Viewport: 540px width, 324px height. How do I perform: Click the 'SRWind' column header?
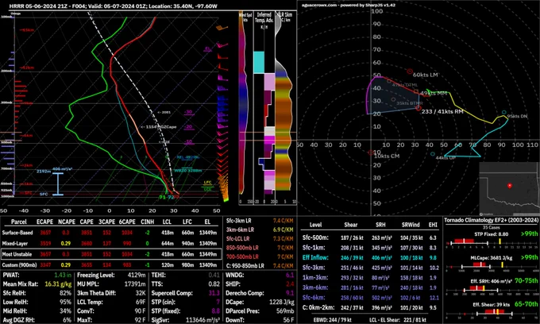coord(411,225)
